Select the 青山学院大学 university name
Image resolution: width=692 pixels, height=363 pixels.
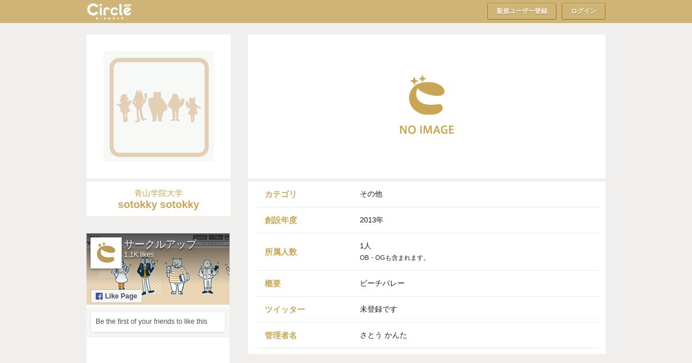159,193
